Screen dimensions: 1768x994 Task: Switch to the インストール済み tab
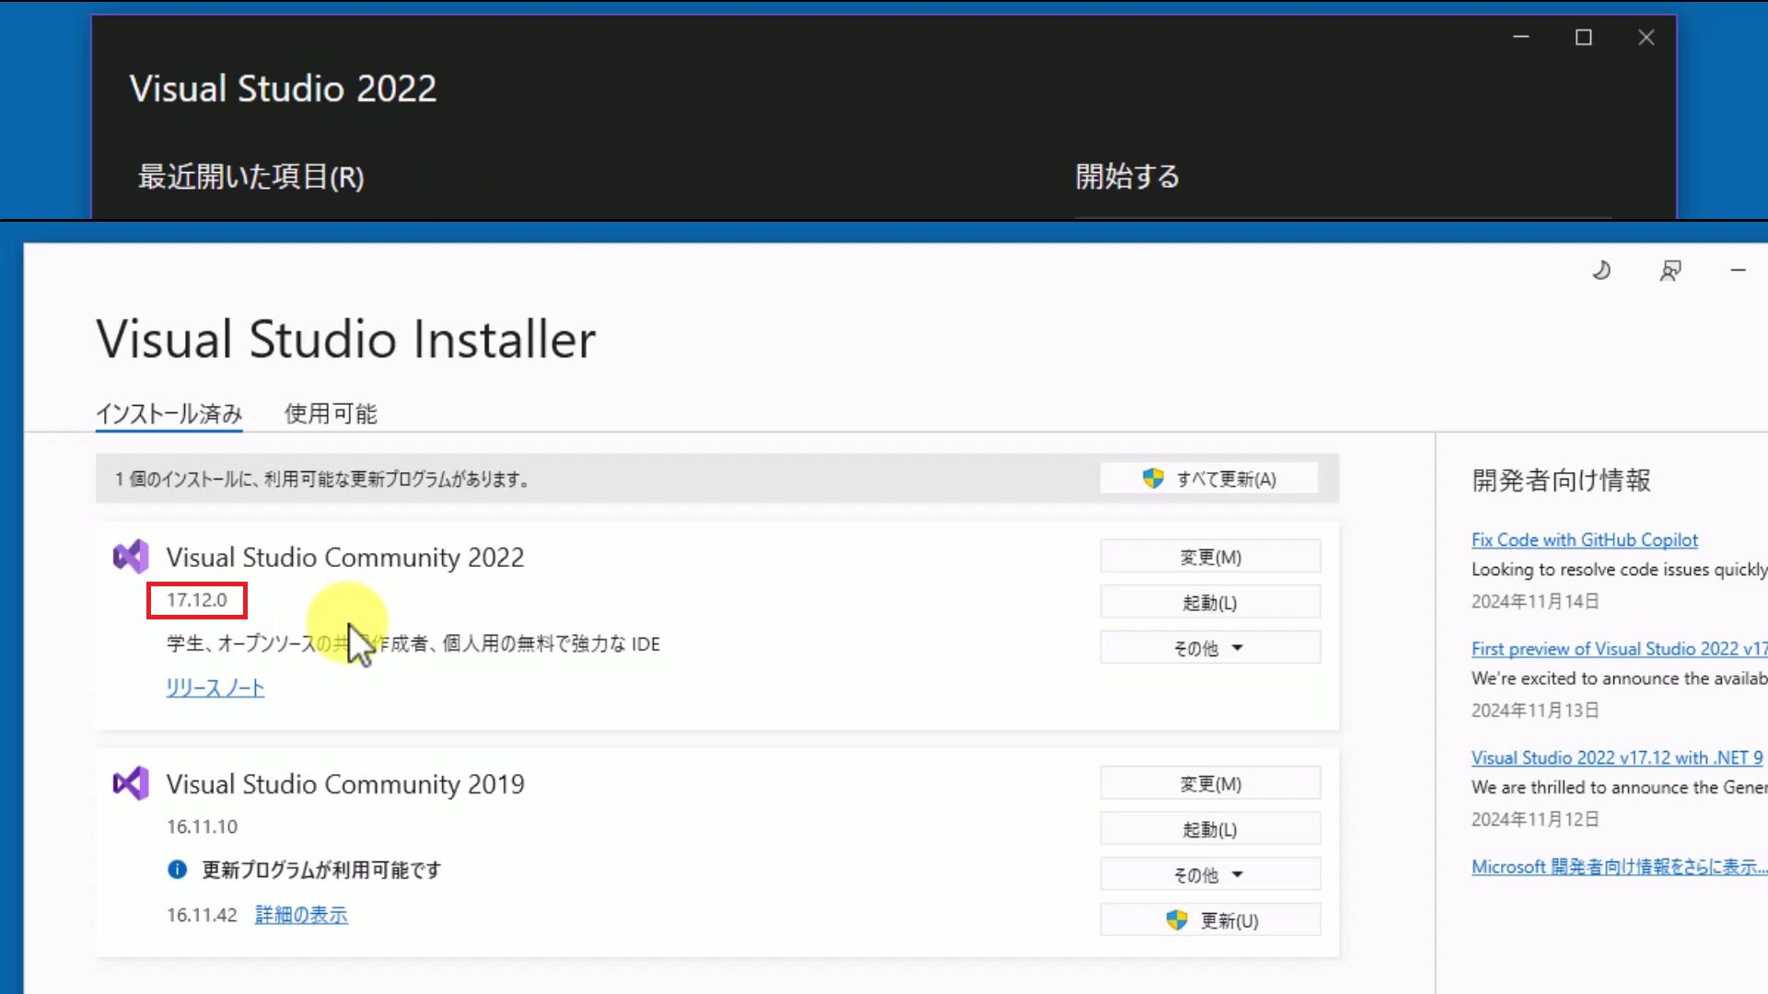(x=169, y=414)
